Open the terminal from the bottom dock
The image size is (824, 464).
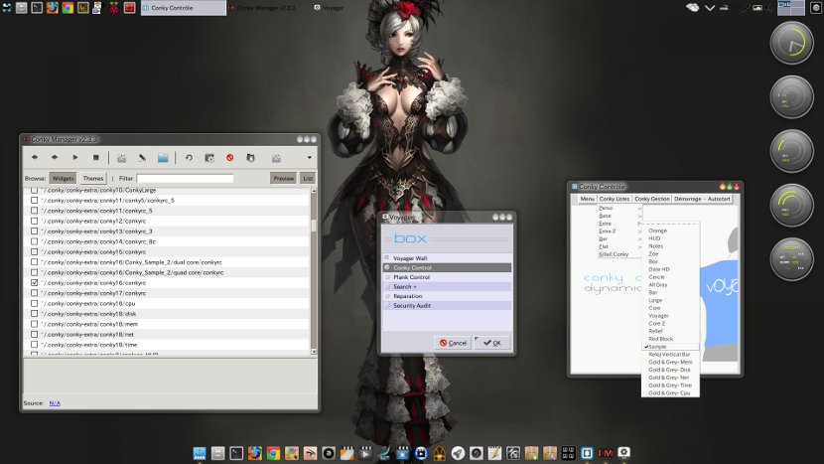(x=236, y=453)
